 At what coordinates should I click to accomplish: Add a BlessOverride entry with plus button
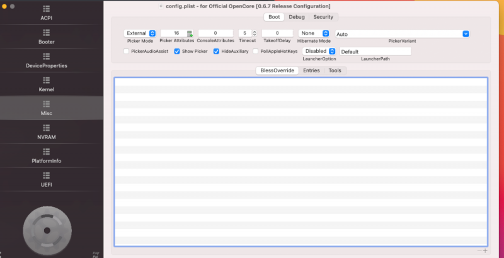point(485,250)
